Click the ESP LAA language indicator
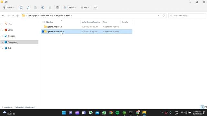 tap(176, 113)
